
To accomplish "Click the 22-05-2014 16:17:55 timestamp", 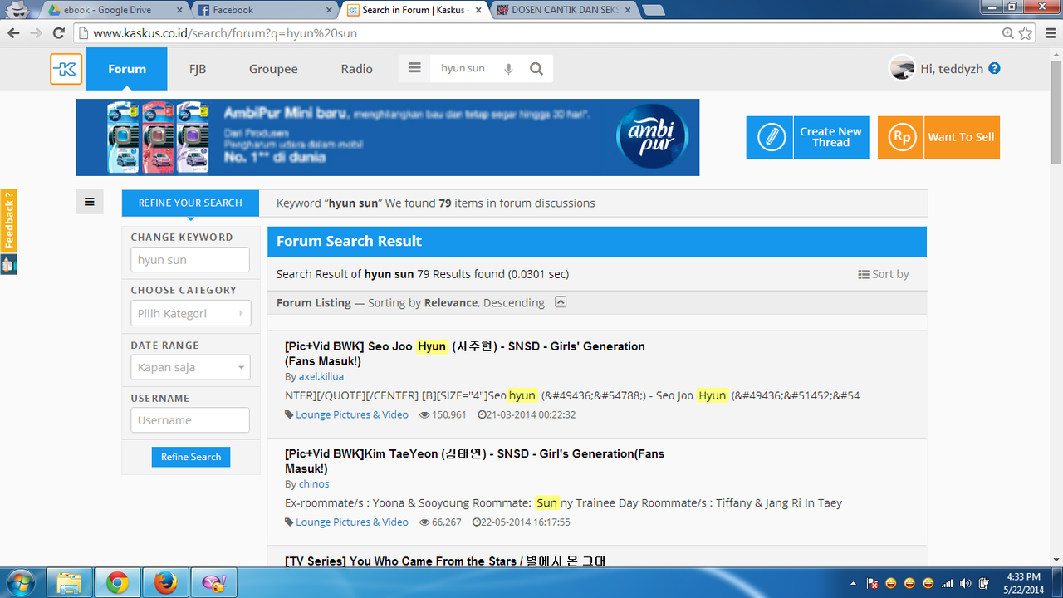I will [x=526, y=522].
